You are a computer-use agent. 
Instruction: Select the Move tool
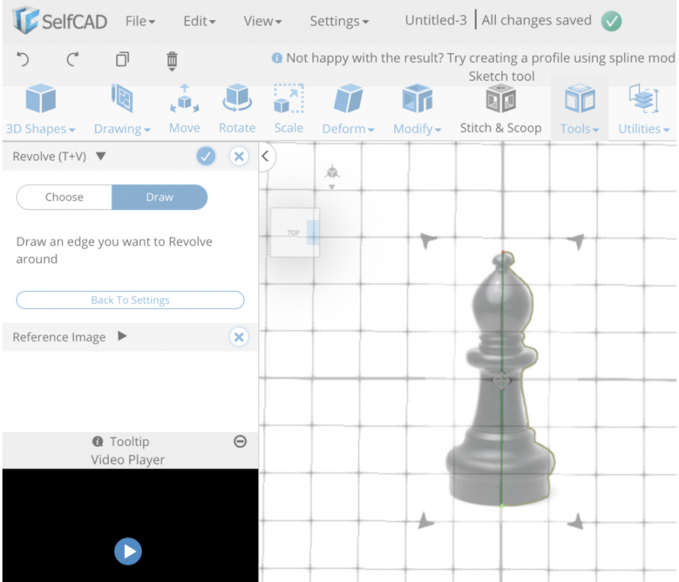(184, 109)
